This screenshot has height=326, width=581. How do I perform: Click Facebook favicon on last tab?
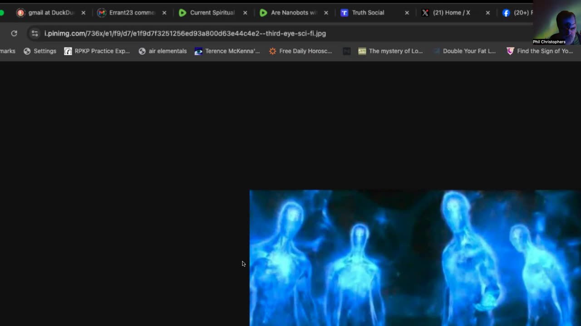[x=506, y=13]
